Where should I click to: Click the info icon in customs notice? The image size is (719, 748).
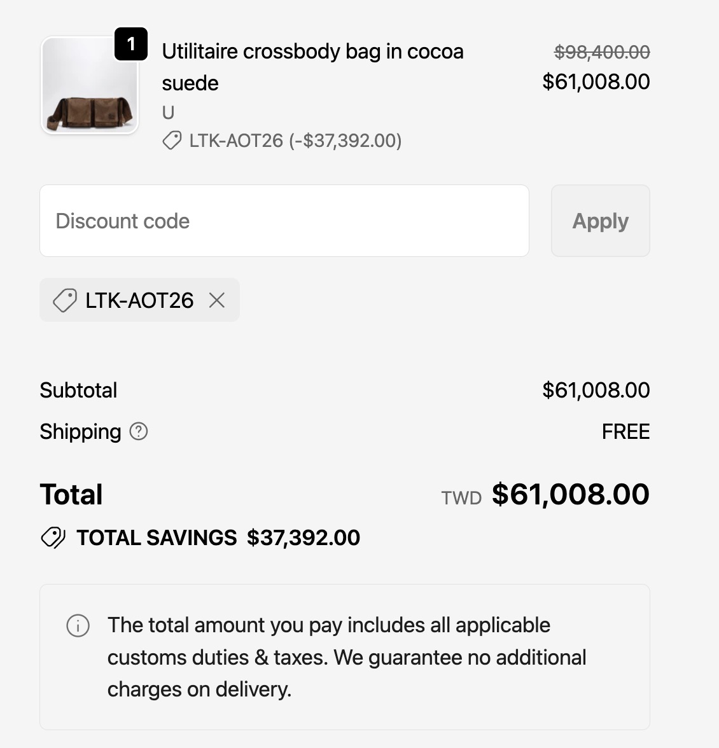[x=78, y=625]
